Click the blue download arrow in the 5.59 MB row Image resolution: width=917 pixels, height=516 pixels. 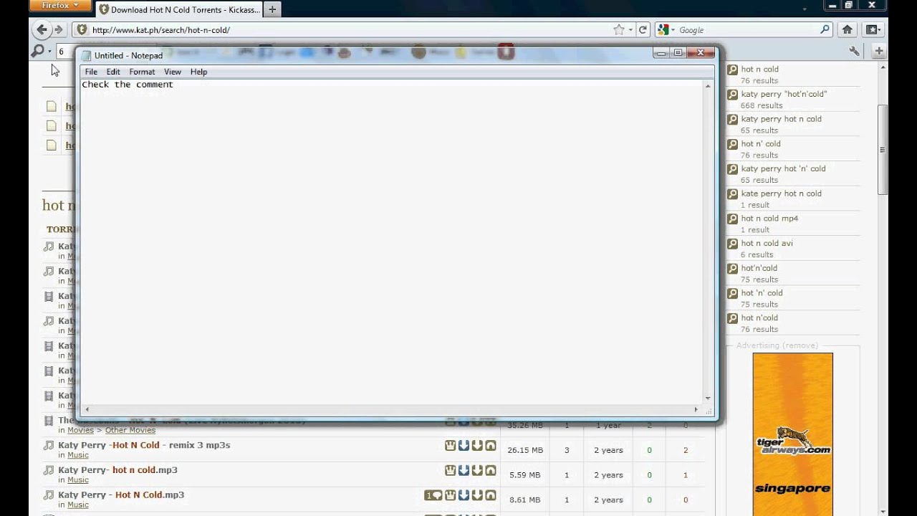point(464,470)
